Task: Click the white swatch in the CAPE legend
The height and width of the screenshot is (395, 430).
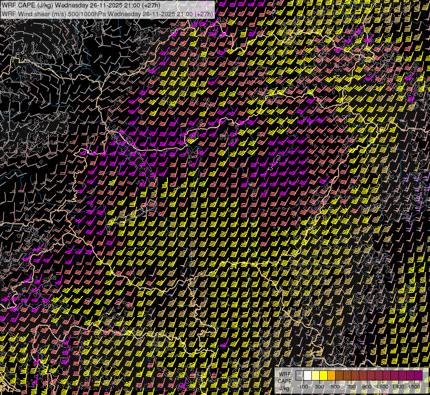Action: [308, 376]
